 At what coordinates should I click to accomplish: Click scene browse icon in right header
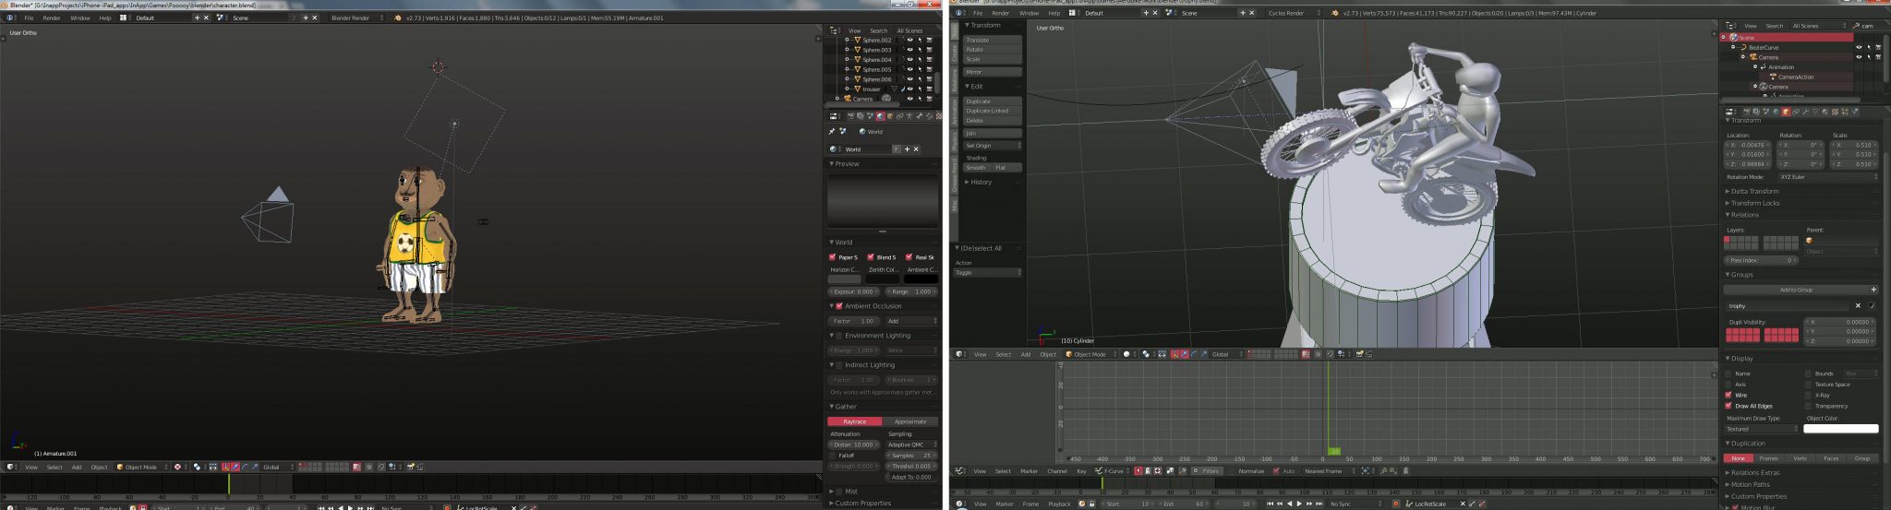(x=1170, y=13)
